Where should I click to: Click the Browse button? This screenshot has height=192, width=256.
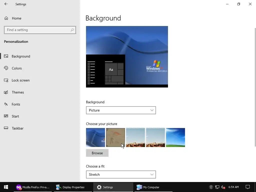coord(97,153)
